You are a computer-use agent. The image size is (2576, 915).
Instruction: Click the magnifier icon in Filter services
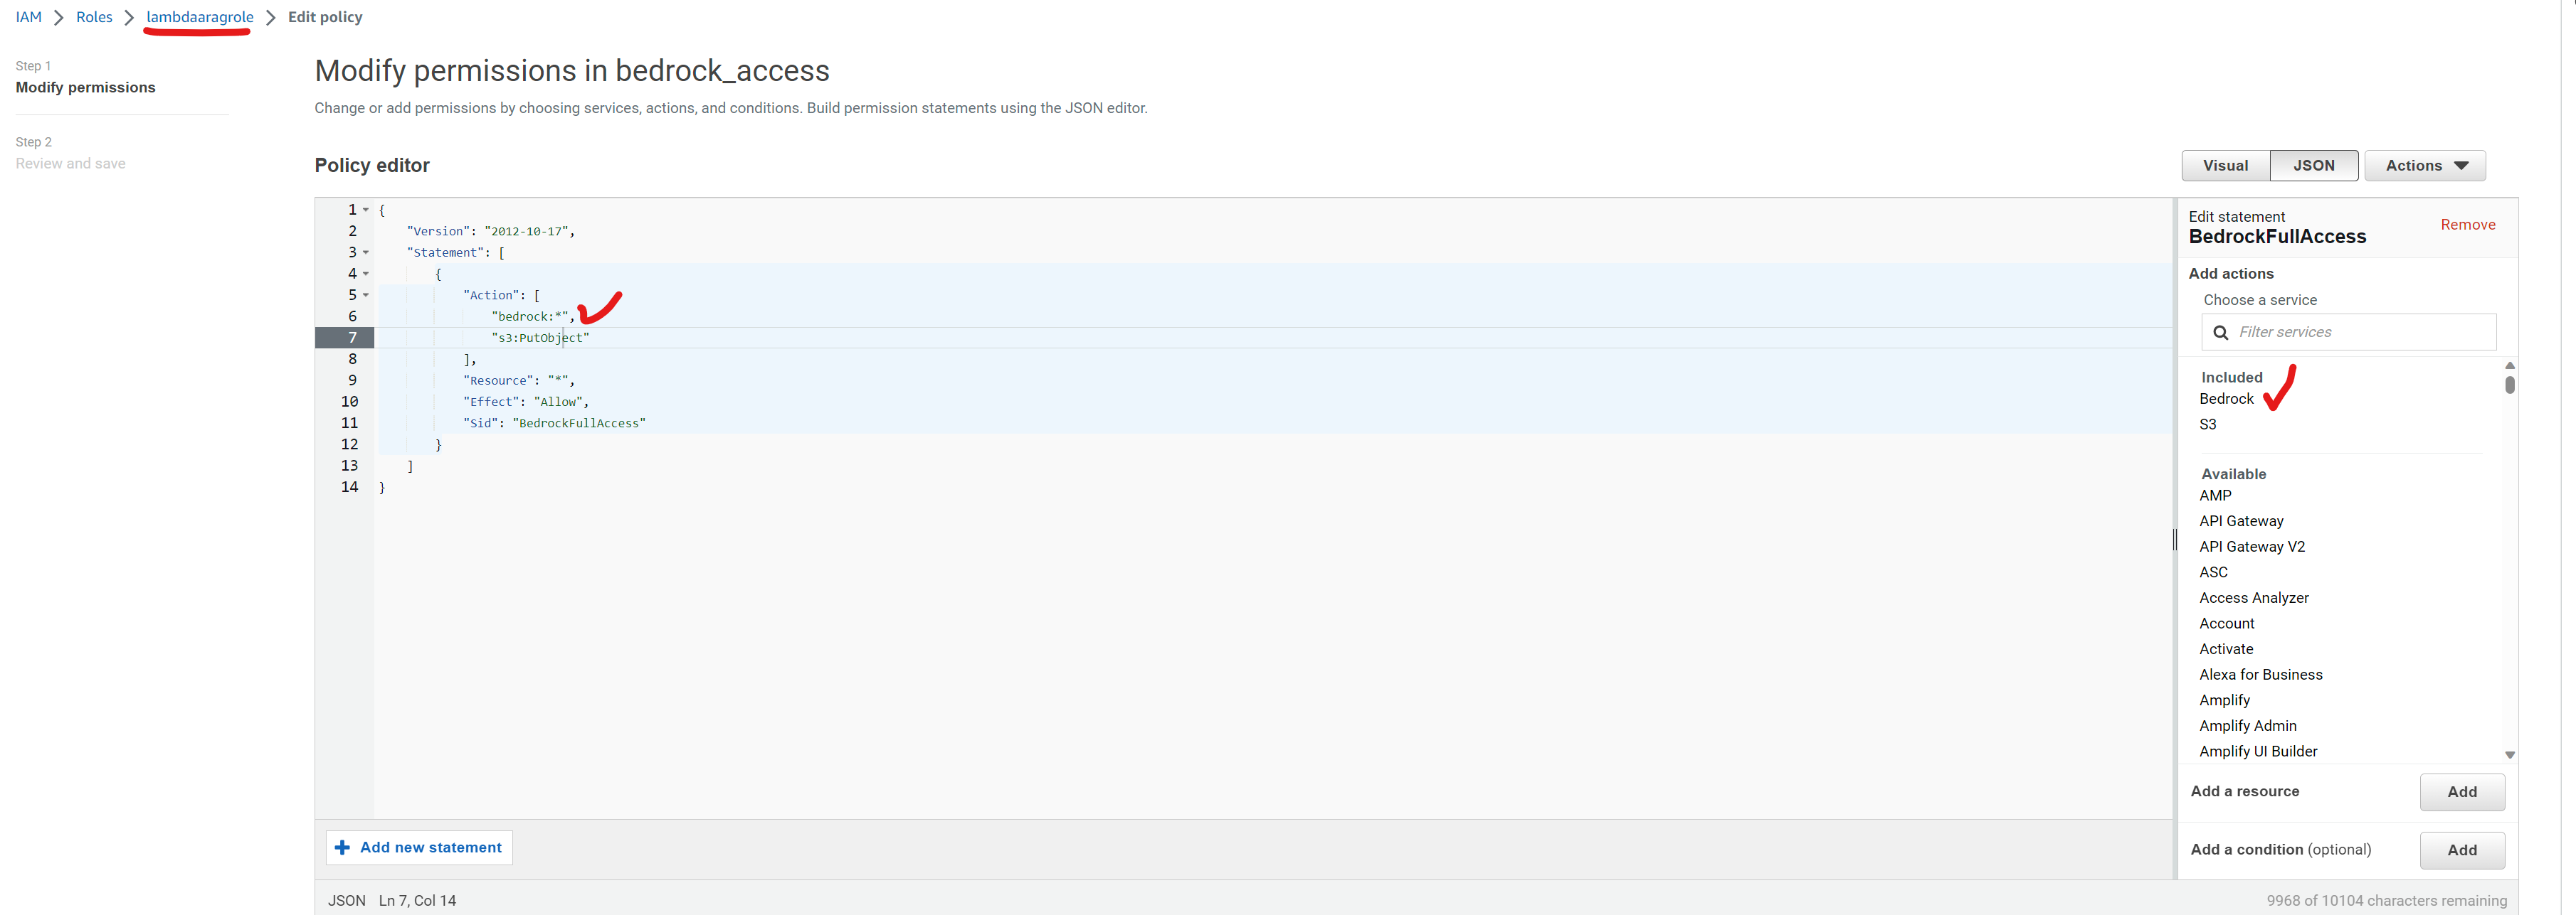[x=2221, y=331]
